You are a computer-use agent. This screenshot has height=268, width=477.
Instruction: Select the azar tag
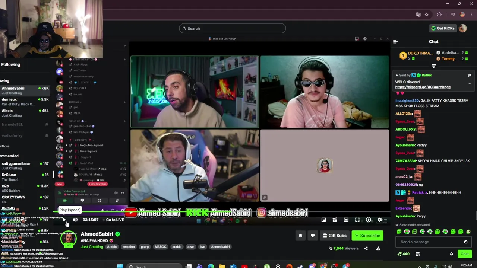click(x=190, y=247)
